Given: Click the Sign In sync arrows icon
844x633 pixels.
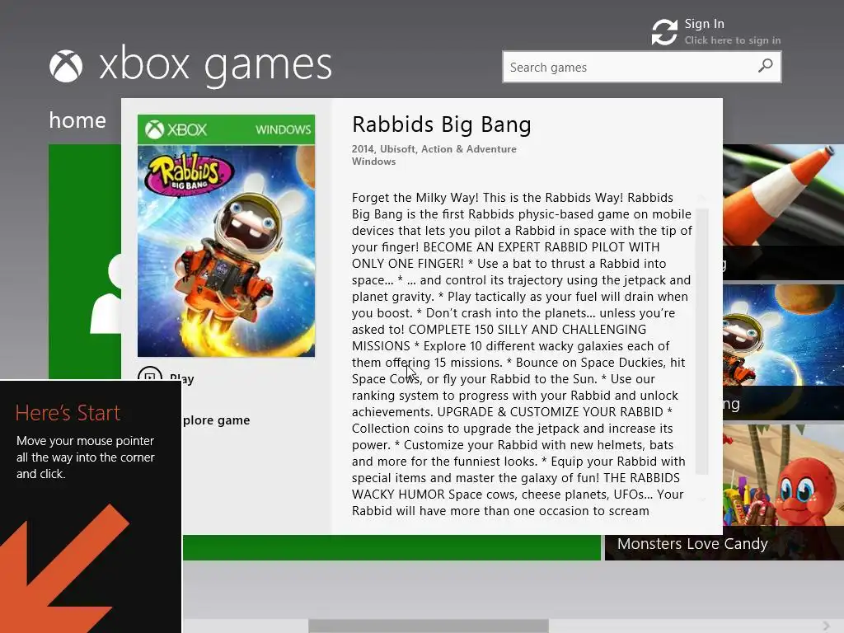Looking at the screenshot, I should (664, 32).
